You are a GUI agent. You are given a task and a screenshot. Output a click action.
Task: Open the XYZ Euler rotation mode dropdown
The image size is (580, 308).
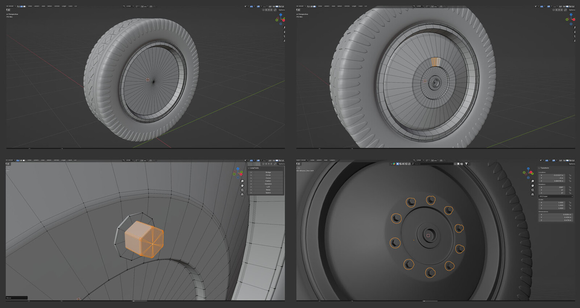point(556,196)
